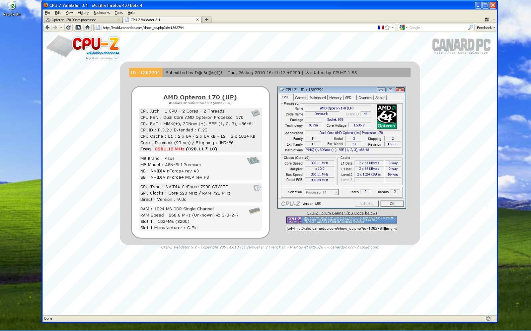The image size is (531, 331).
Task: Open a new tab with plus button
Action: 206,20
